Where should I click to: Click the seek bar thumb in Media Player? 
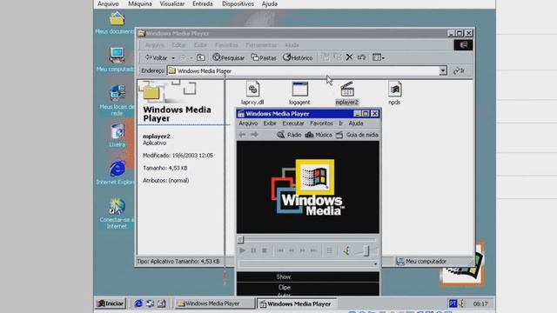[x=241, y=240]
